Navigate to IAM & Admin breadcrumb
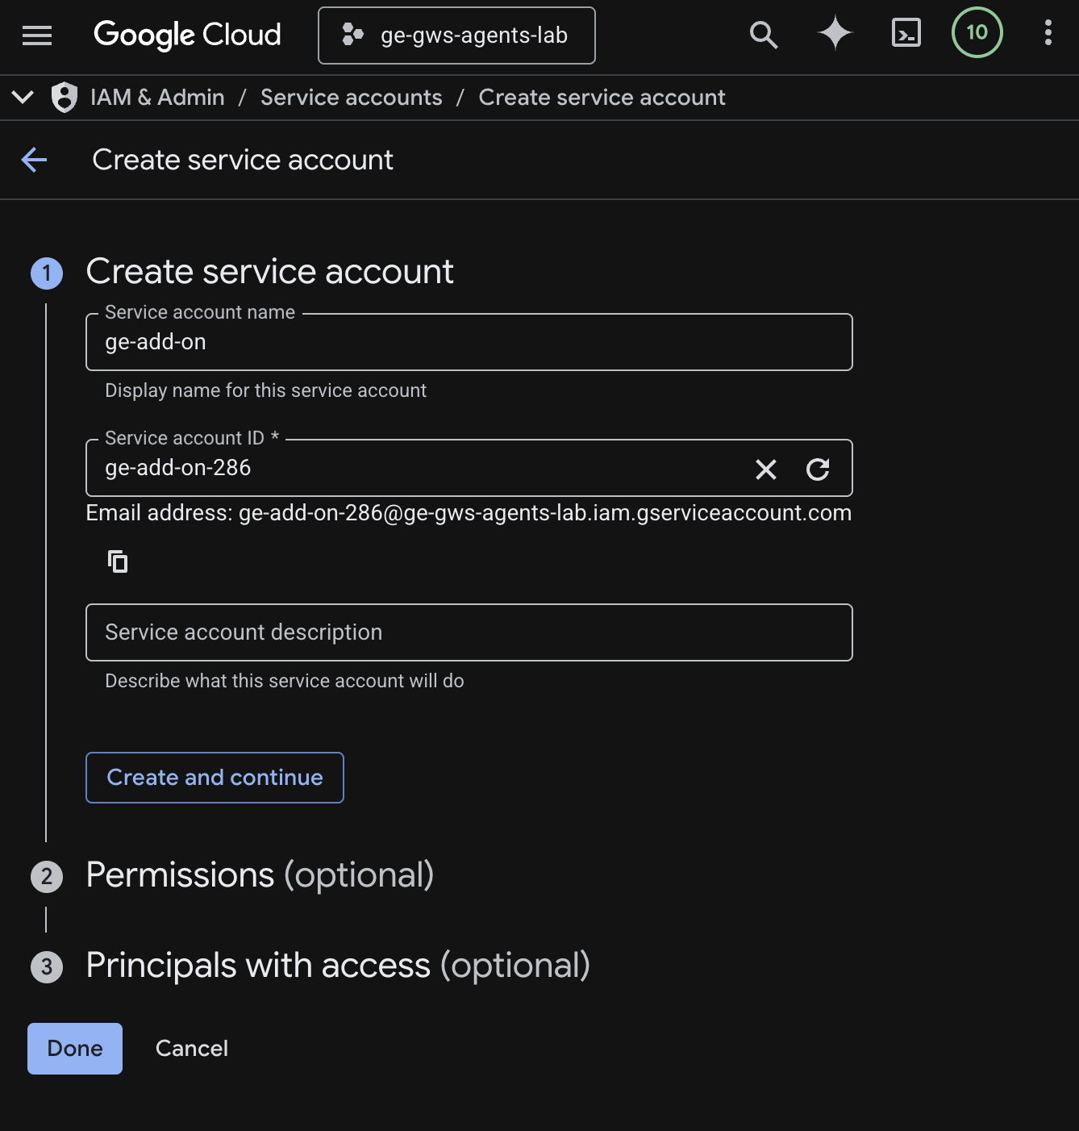This screenshot has height=1131, width=1079. click(157, 98)
